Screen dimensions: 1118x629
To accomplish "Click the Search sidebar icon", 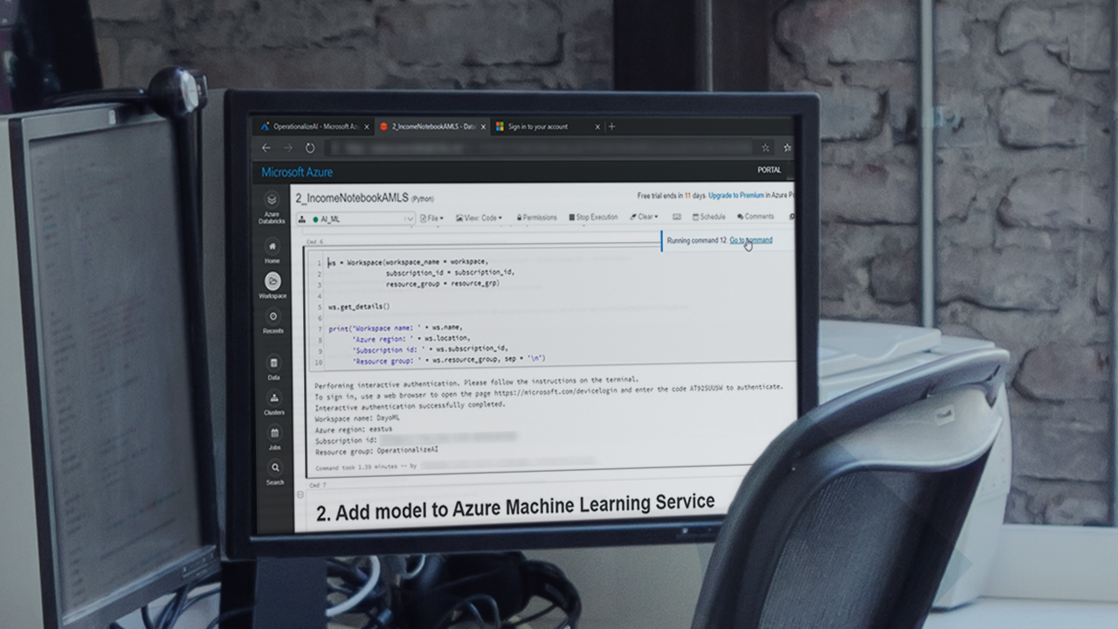I will [274, 468].
